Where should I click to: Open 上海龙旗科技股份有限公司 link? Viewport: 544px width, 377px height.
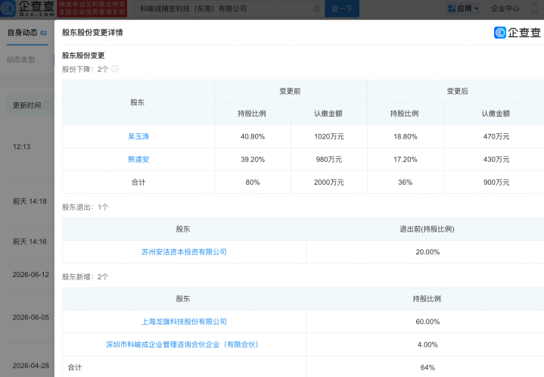184,322
